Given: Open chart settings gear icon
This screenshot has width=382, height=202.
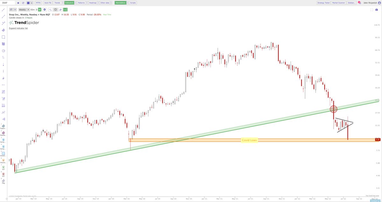Looking at the screenshot, I should click(x=45, y=10).
